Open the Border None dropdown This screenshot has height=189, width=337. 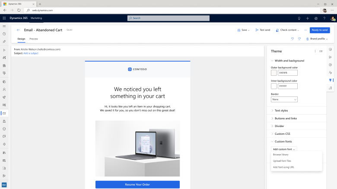[284, 99]
